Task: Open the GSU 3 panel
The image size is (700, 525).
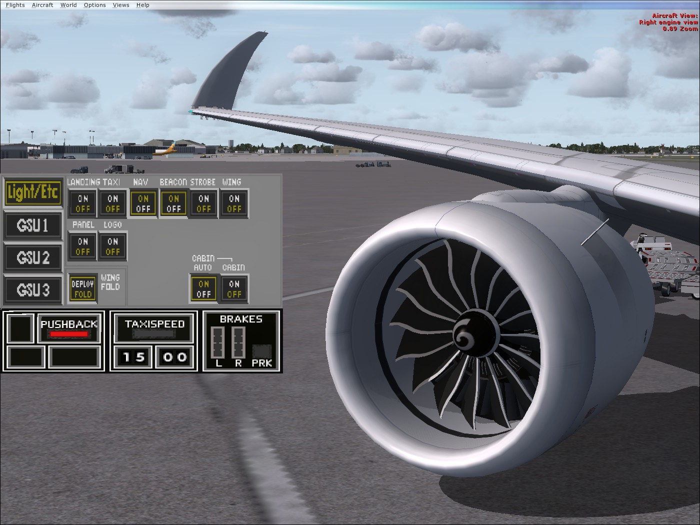Action: [33, 290]
